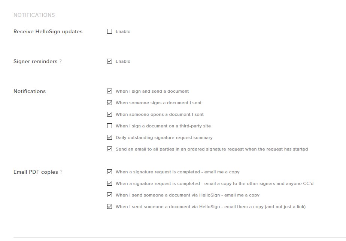Uncheck emailing copy to other signers and CC'd
Viewport: 346px width, 241px height.
click(109, 183)
